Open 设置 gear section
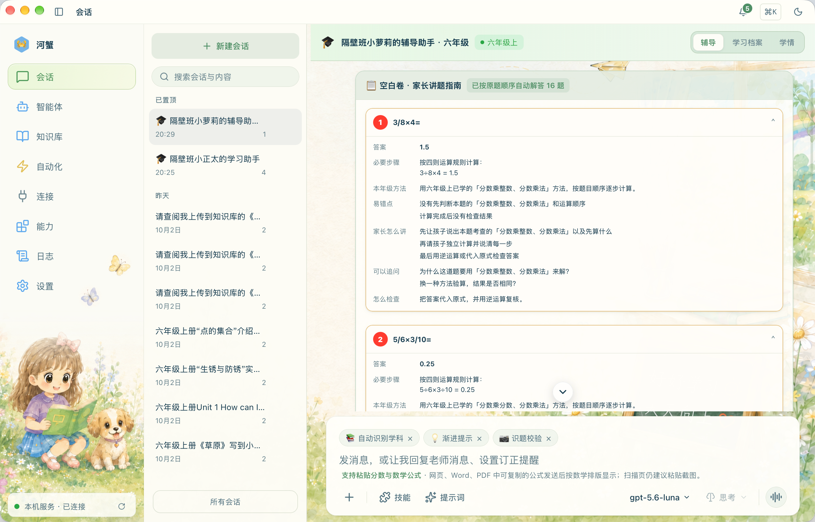This screenshot has height=522, width=815. coord(72,286)
